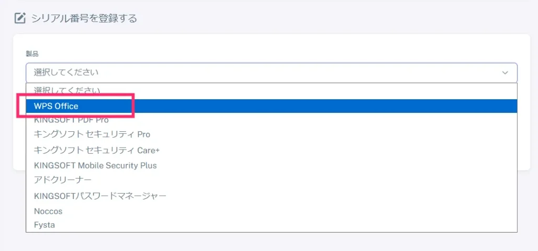
Task: Click the edit pencil icon beside シリアル番号を登録する
Action: tap(20, 18)
